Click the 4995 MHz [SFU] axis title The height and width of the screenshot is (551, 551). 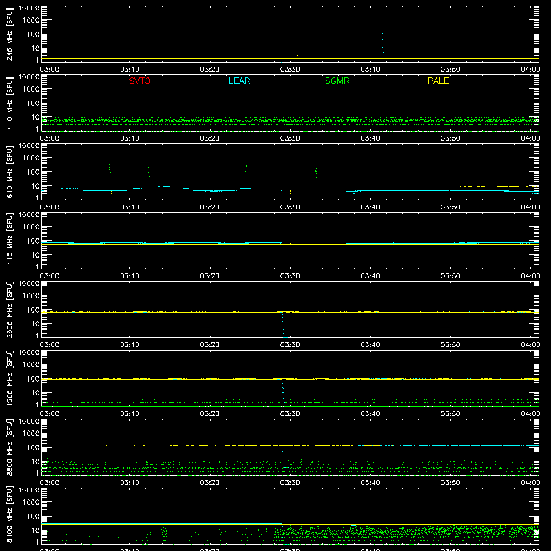pyautogui.click(x=9, y=379)
